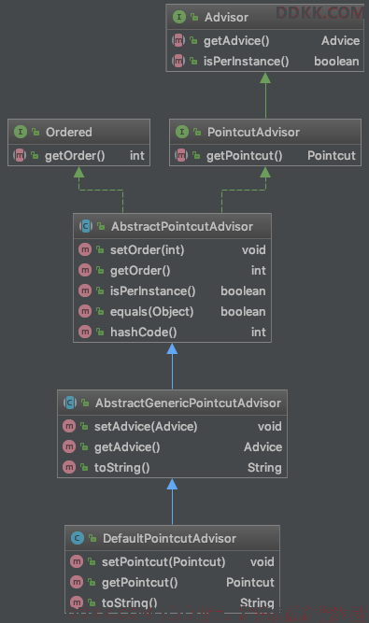Click the method icon beside setOrder(int)

pyautogui.click(x=85, y=249)
